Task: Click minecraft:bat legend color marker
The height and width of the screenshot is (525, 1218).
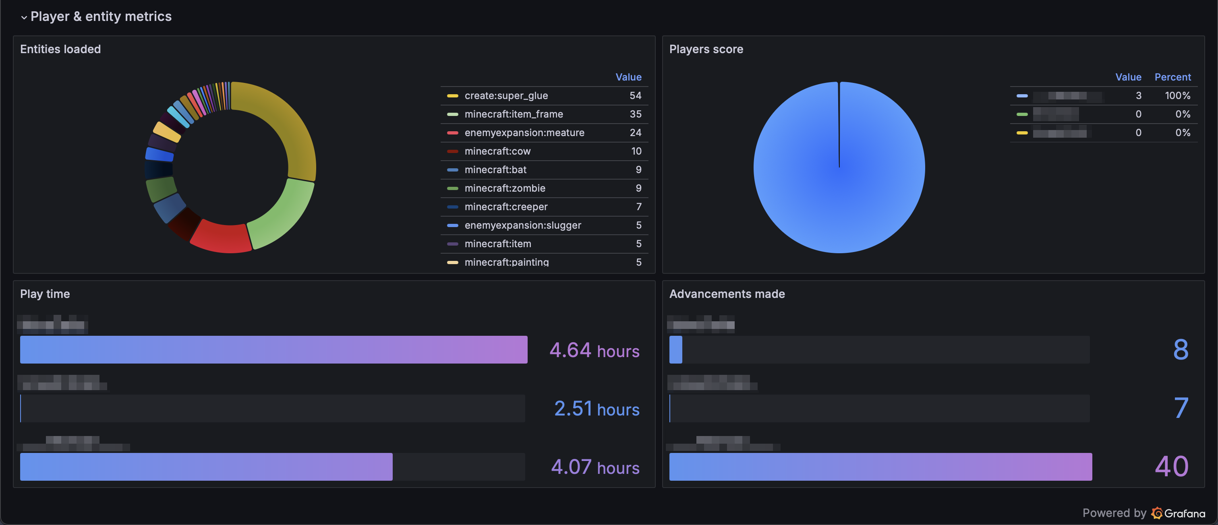Action: [x=452, y=169]
